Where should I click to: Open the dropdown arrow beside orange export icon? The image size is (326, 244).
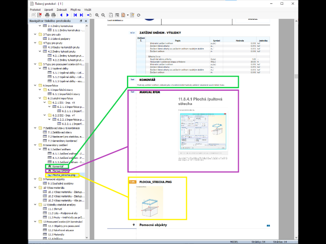click(128, 15)
